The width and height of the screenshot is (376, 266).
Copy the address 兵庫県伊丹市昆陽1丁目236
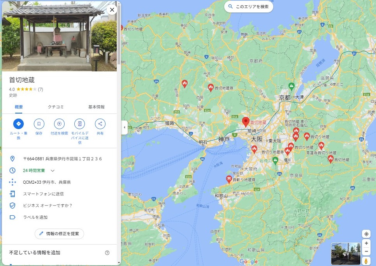(62, 159)
